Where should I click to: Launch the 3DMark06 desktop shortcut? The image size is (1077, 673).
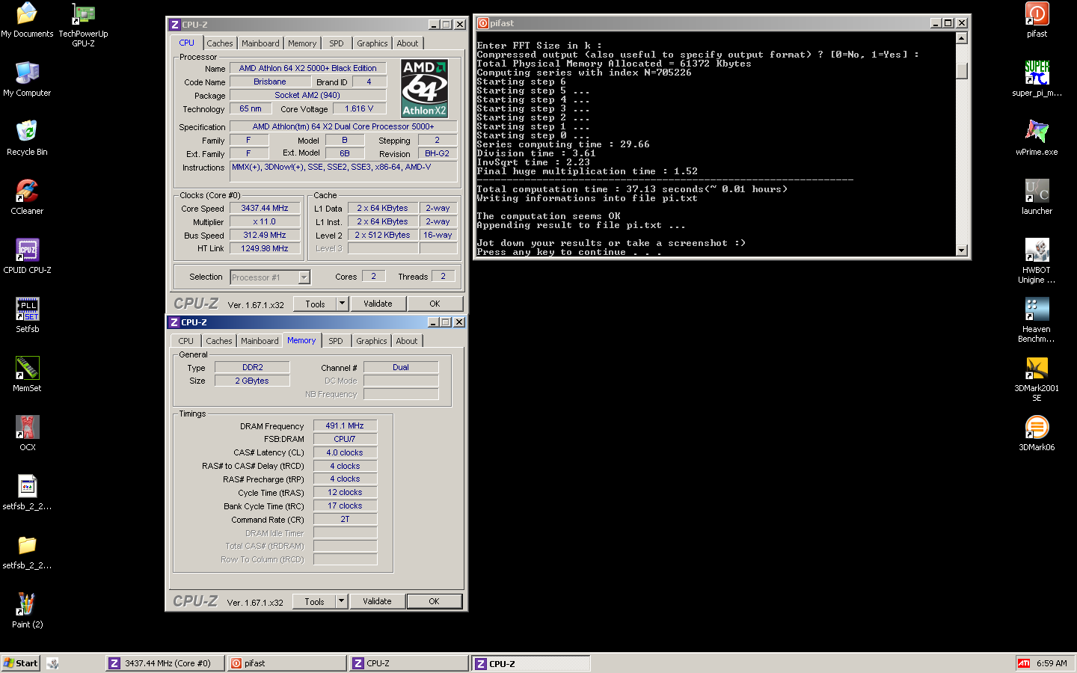click(x=1037, y=427)
